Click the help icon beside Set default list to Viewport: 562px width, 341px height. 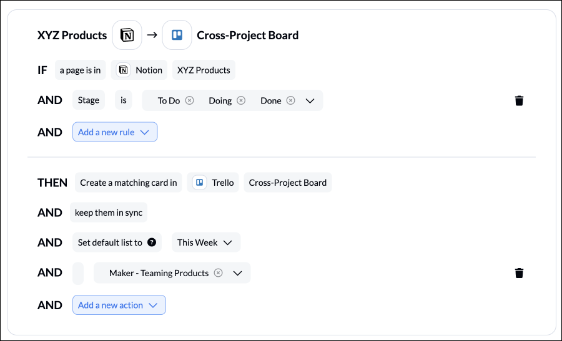pos(152,243)
